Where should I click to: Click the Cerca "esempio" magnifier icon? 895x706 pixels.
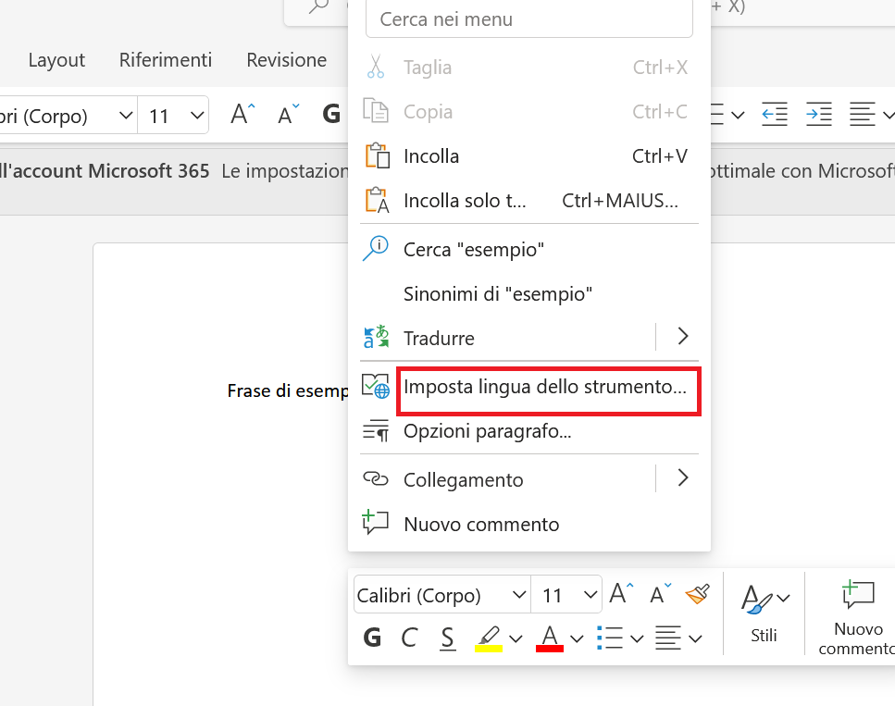click(376, 249)
